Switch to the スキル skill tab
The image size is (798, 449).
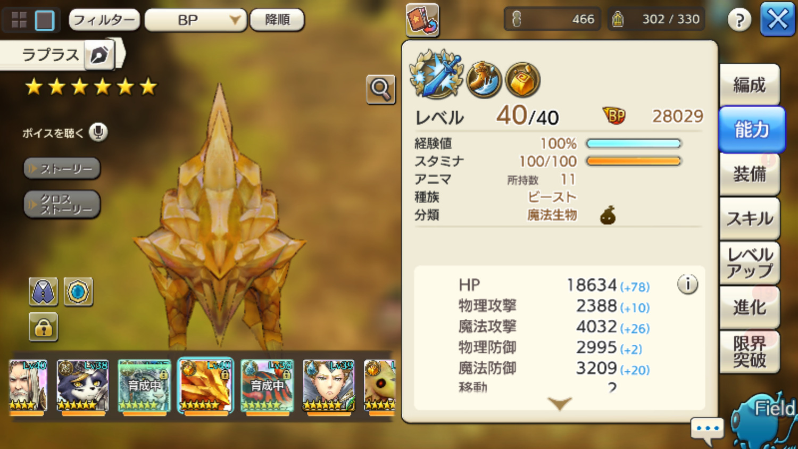coord(749,219)
